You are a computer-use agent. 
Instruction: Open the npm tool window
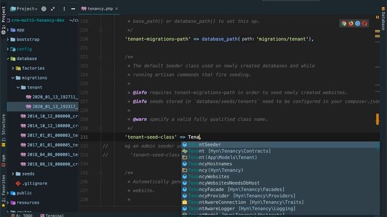4,161
